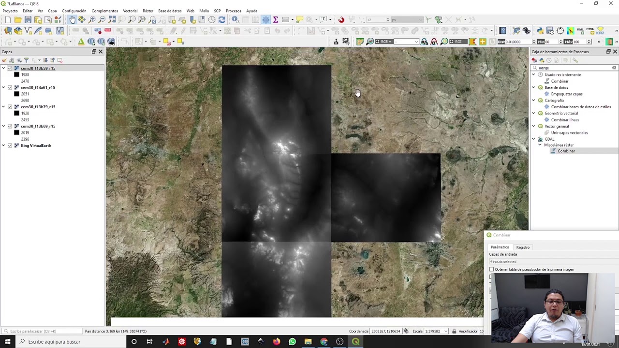Open Firefox from the Windows taskbar
The height and width of the screenshot is (348, 619).
click(x=276, y=342)
